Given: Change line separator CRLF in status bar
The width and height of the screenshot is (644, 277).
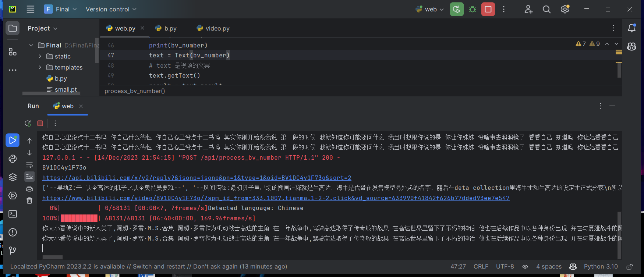Looking at the screenshot, I should [481, 266].
